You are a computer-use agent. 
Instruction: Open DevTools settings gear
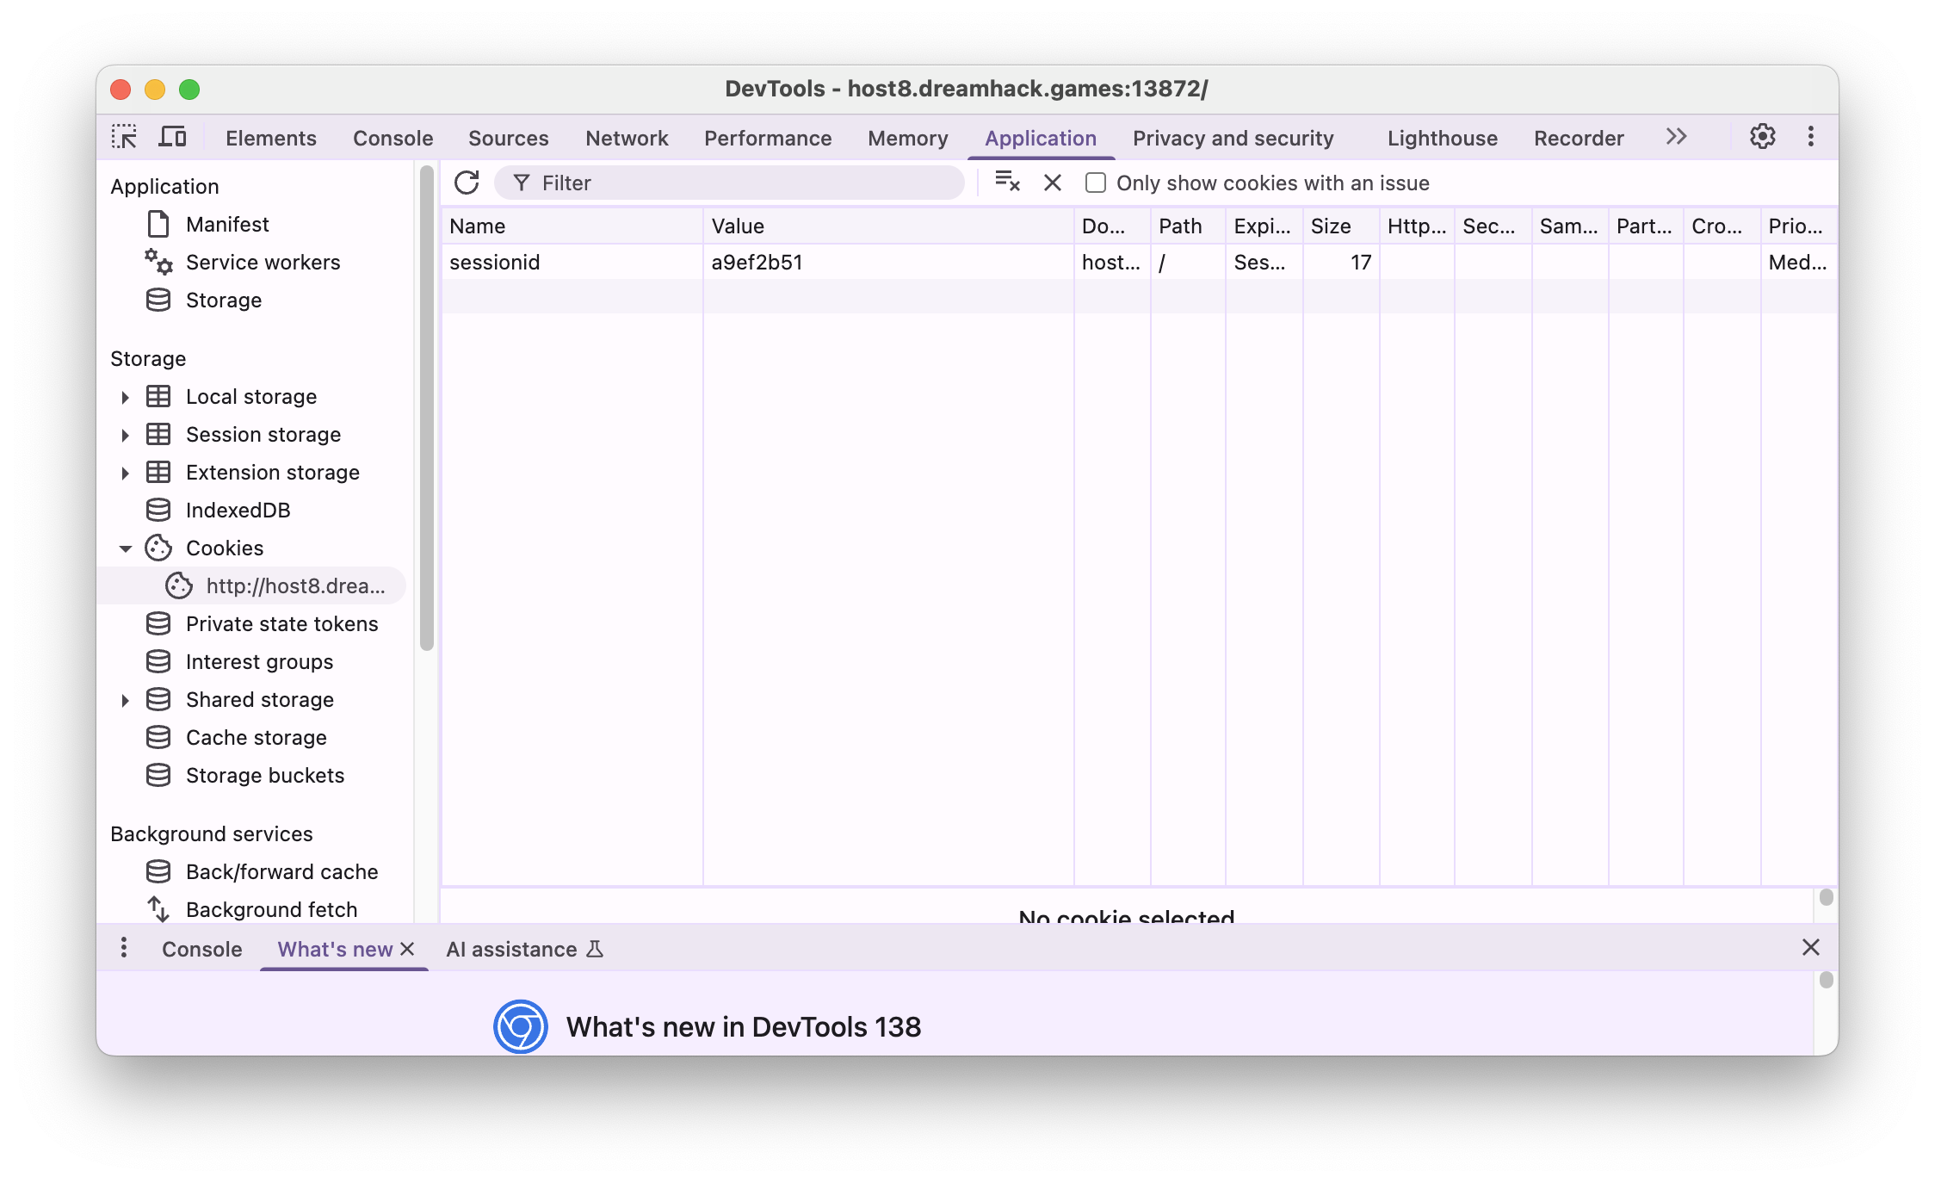point(1762,137)
